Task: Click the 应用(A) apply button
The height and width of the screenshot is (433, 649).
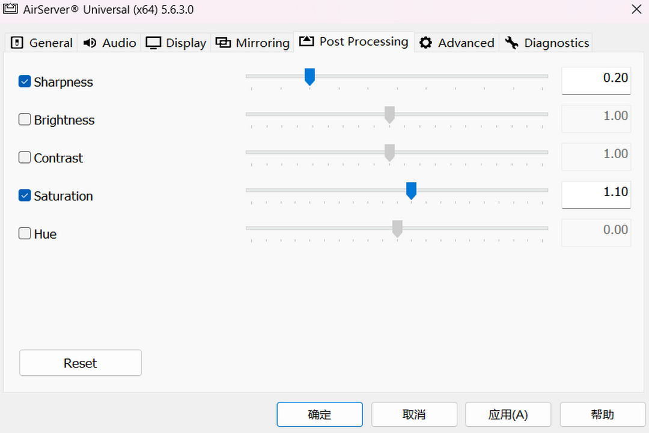Action: [x=508, y=414]
